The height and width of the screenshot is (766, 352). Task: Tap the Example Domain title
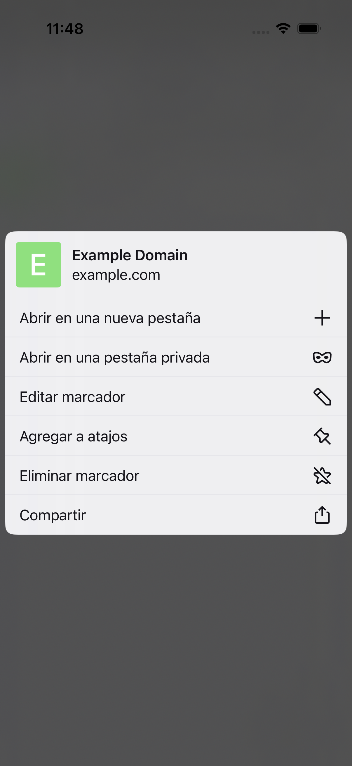click(130, 255)
